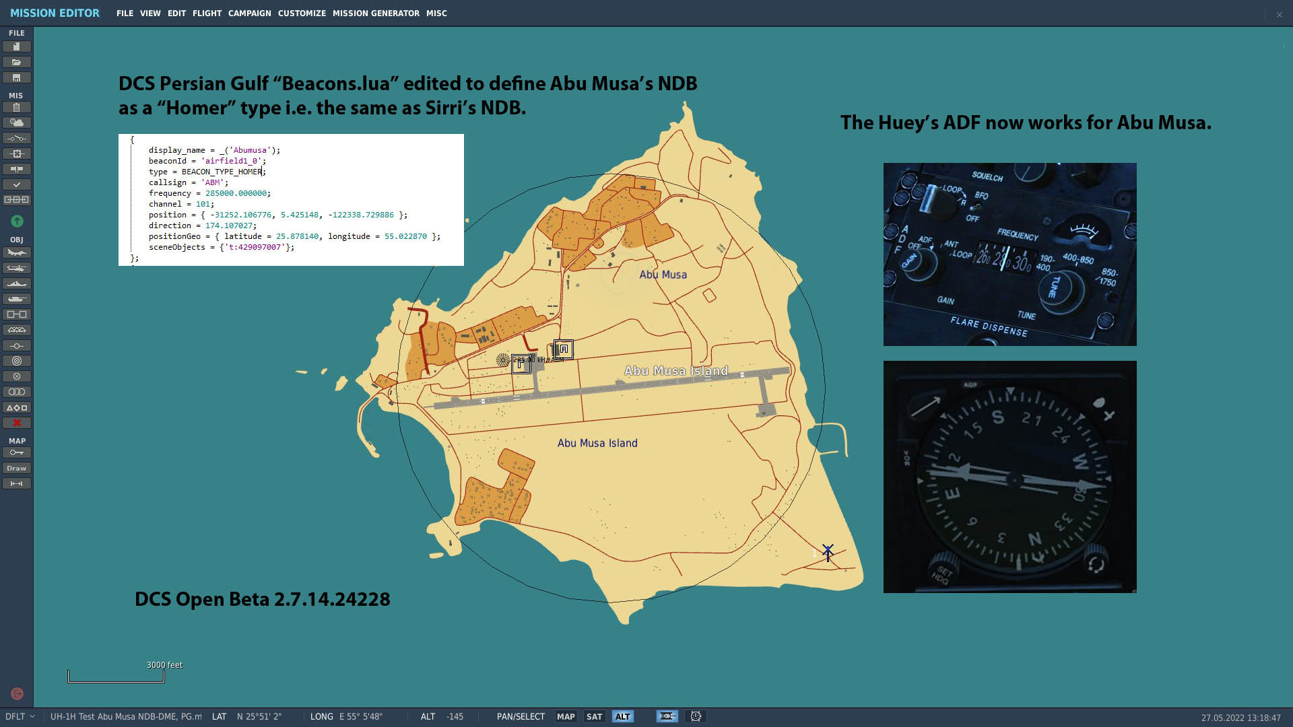Open the weather settings cloud icon
The image size is (1293, 727).
point(17,123)
